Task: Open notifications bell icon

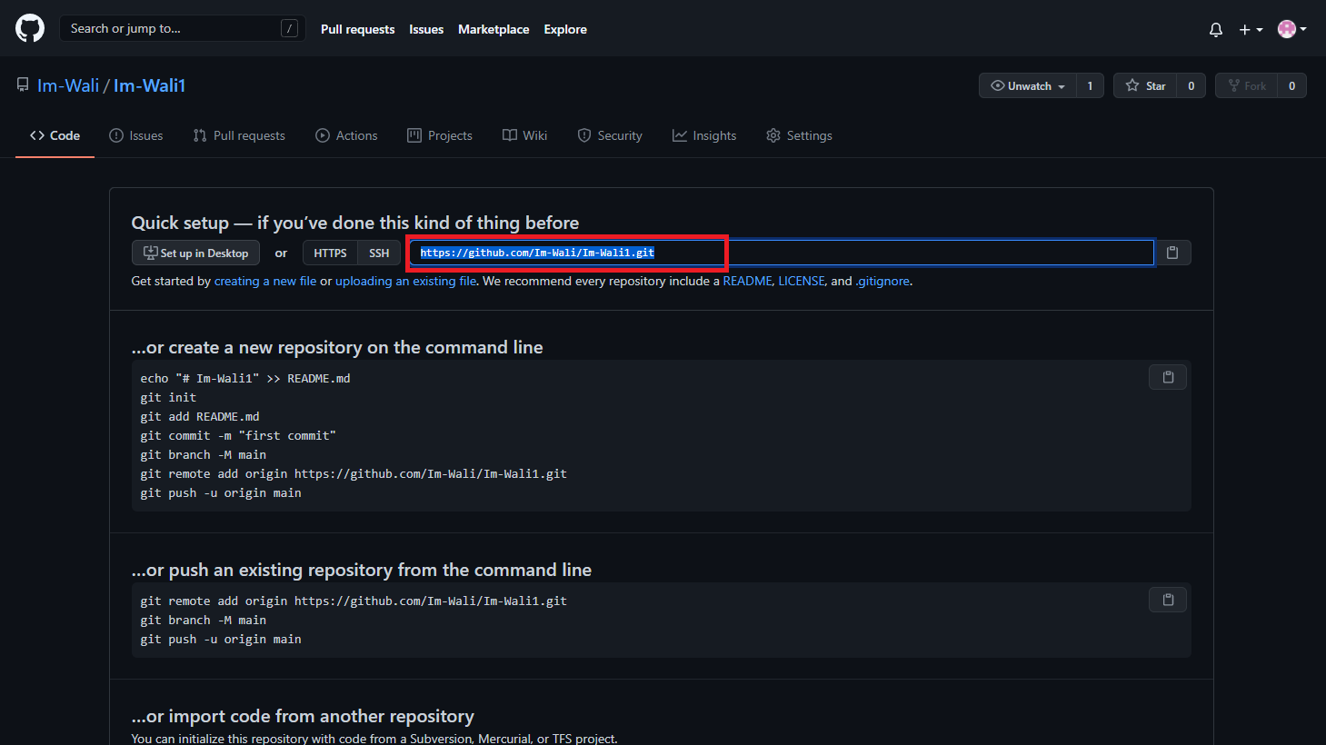Action: (x=1216, y=29)
